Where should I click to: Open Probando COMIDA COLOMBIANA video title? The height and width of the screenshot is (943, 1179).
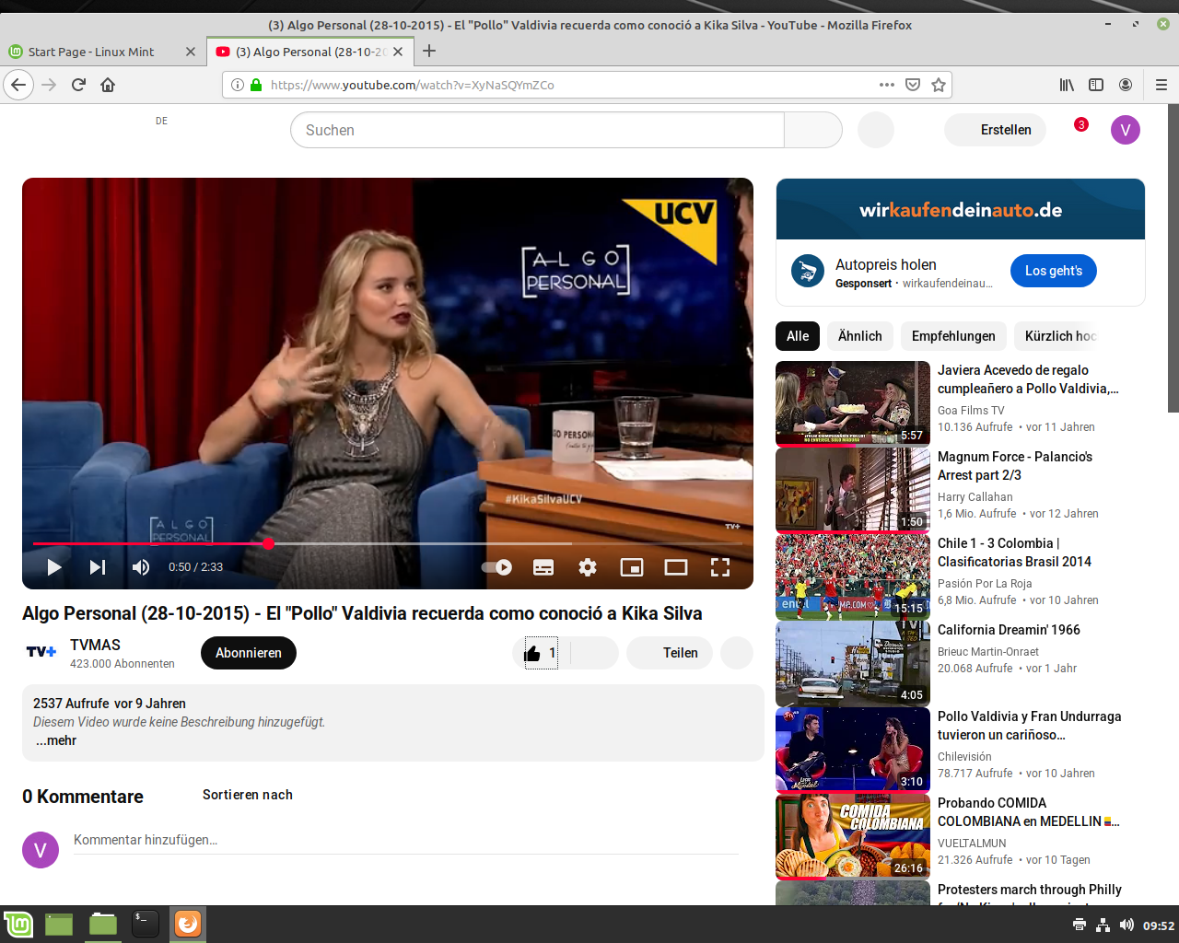coord(1028,812)
